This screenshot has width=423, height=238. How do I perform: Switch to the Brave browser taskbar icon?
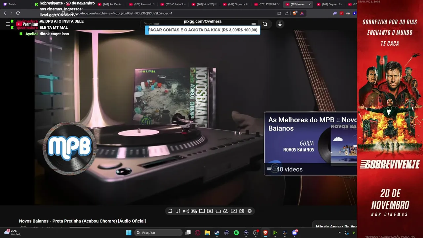tap(265, 233)
